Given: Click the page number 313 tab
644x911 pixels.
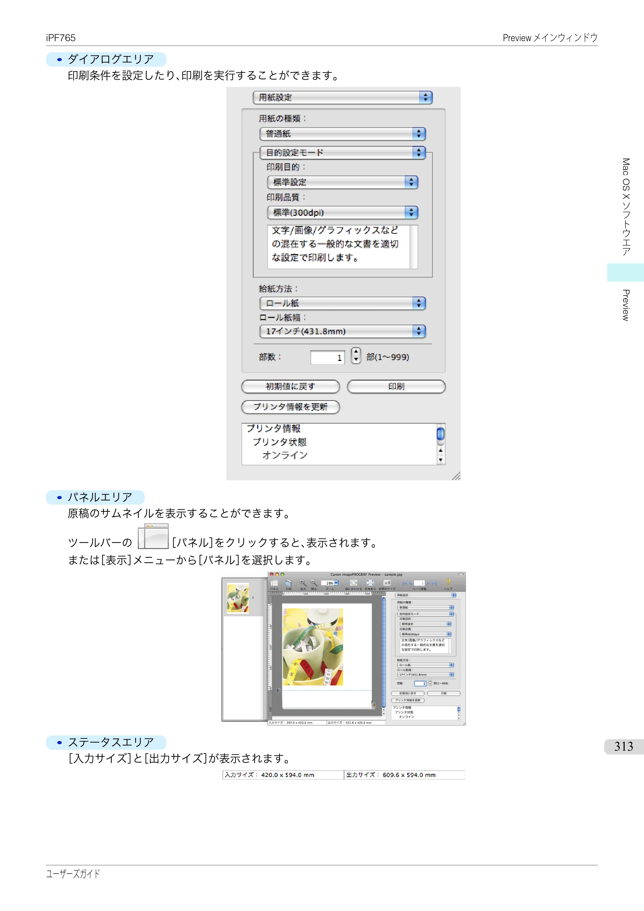Looking at the screenshot, I should click(624, 746).
